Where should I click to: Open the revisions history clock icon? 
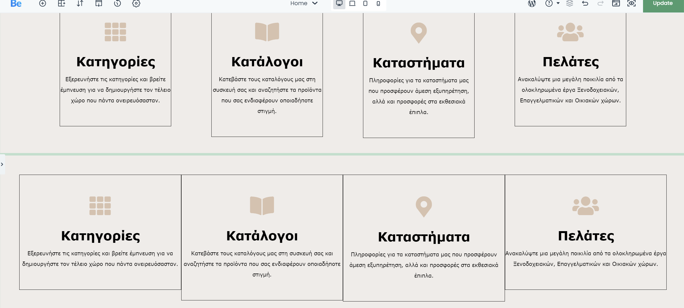pos(117,3)
